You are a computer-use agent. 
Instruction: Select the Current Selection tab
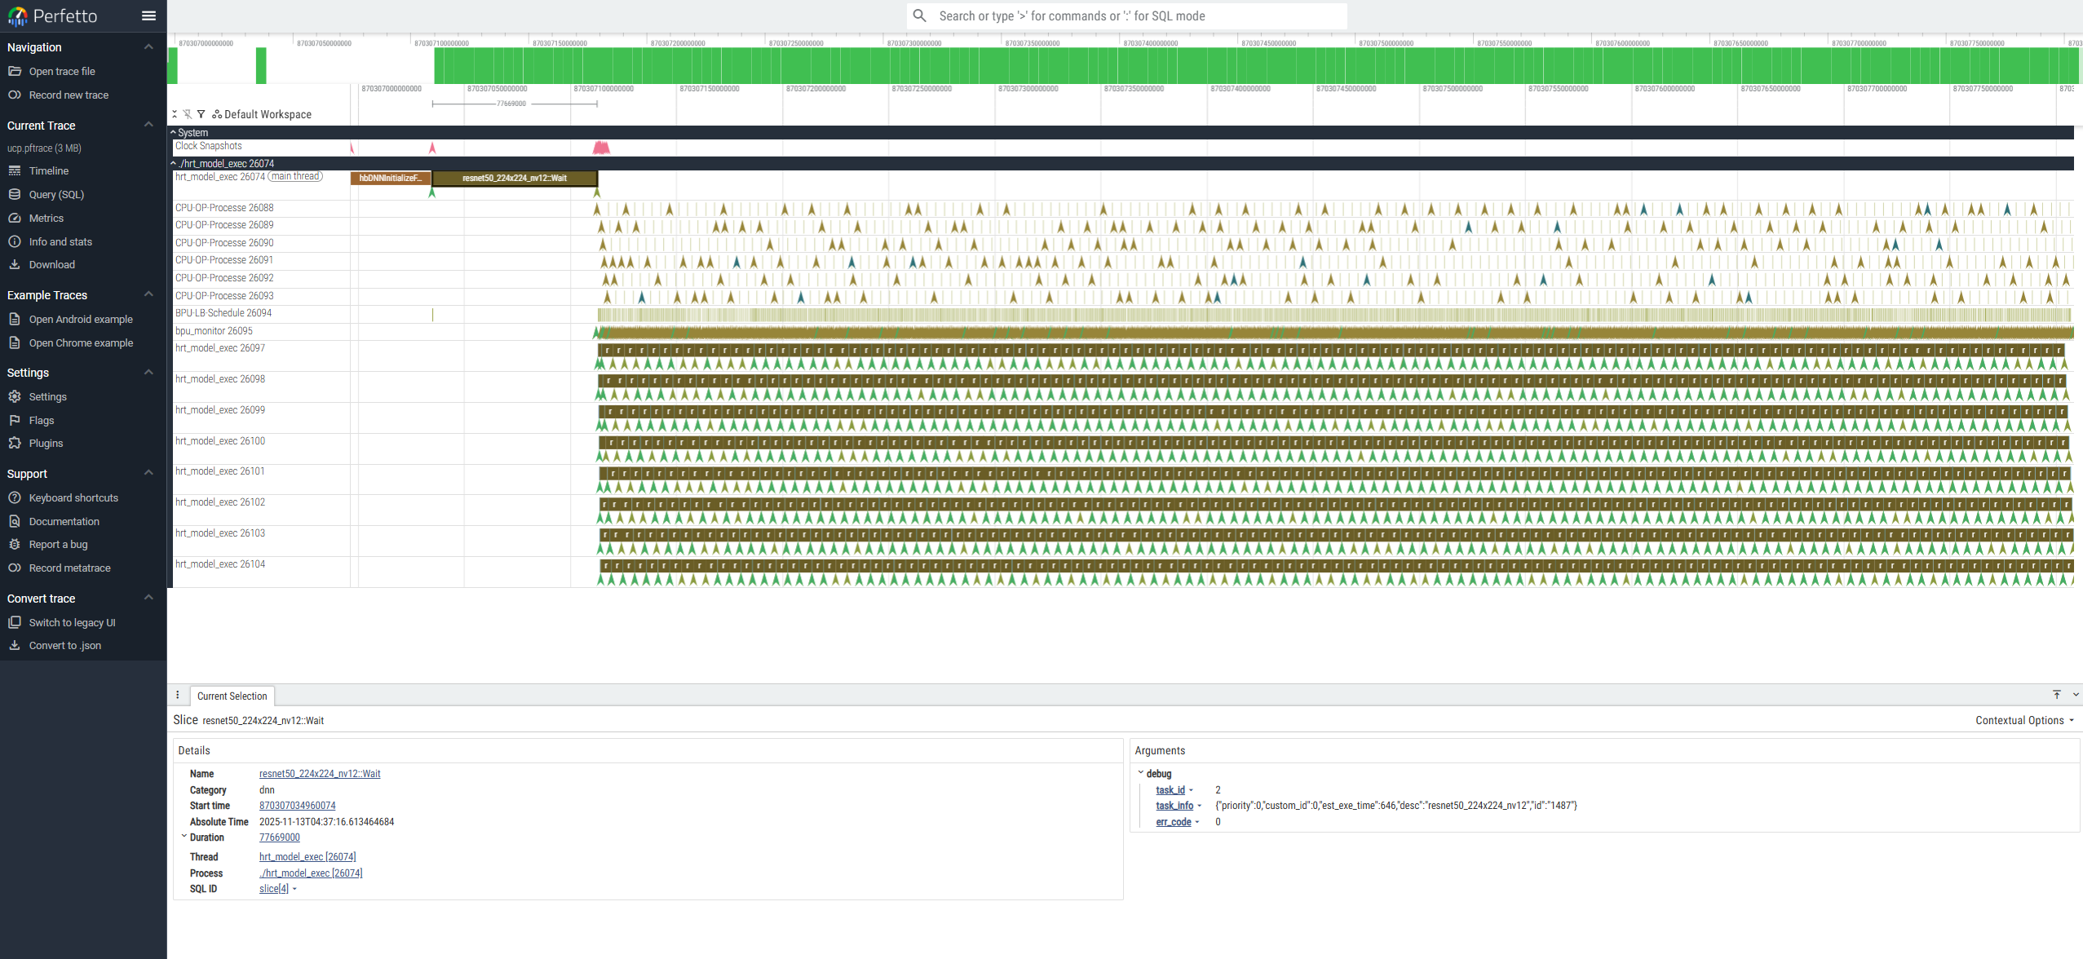pos(232,696)
